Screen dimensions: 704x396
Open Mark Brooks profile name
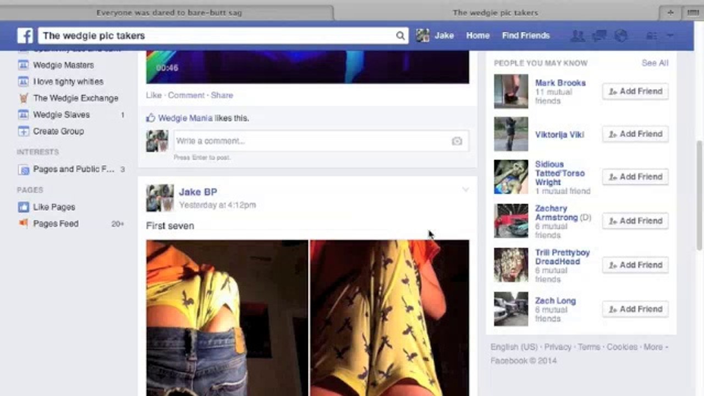(x=560, y=83)
